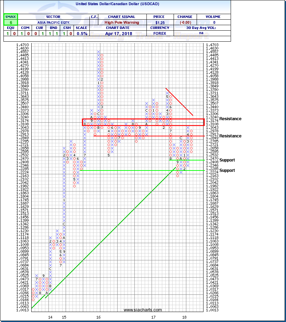Screen dimensions: 286x322
Task: Click the 16 year marker on axis
Action: [98, 317]
